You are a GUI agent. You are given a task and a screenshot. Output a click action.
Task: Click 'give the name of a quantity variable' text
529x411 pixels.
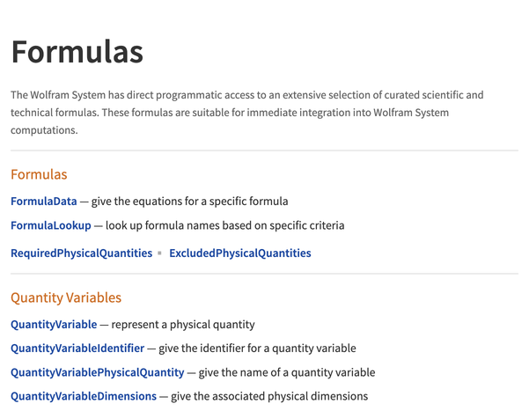tap(287, 372)
